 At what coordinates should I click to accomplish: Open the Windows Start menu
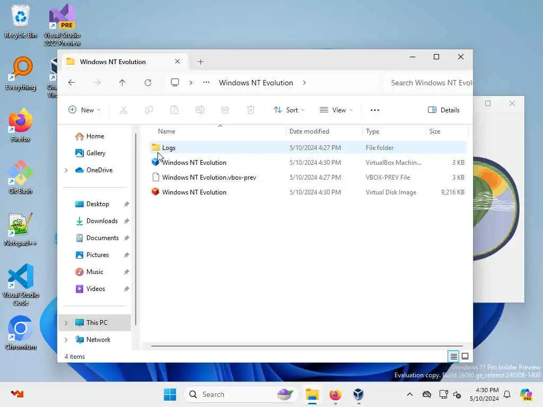pos(170,394)
